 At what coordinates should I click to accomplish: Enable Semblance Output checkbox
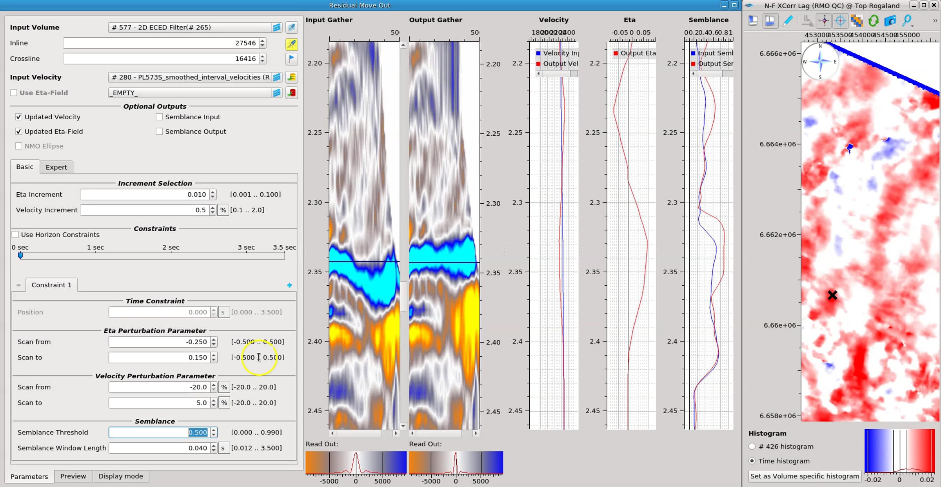pyautogui.click(x=159, y=131)
